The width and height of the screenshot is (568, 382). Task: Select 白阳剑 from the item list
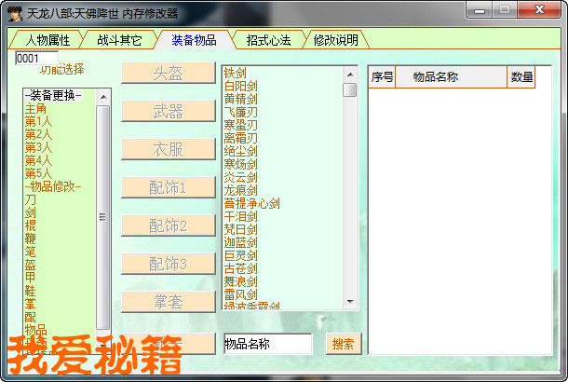(x=241, y=86)
